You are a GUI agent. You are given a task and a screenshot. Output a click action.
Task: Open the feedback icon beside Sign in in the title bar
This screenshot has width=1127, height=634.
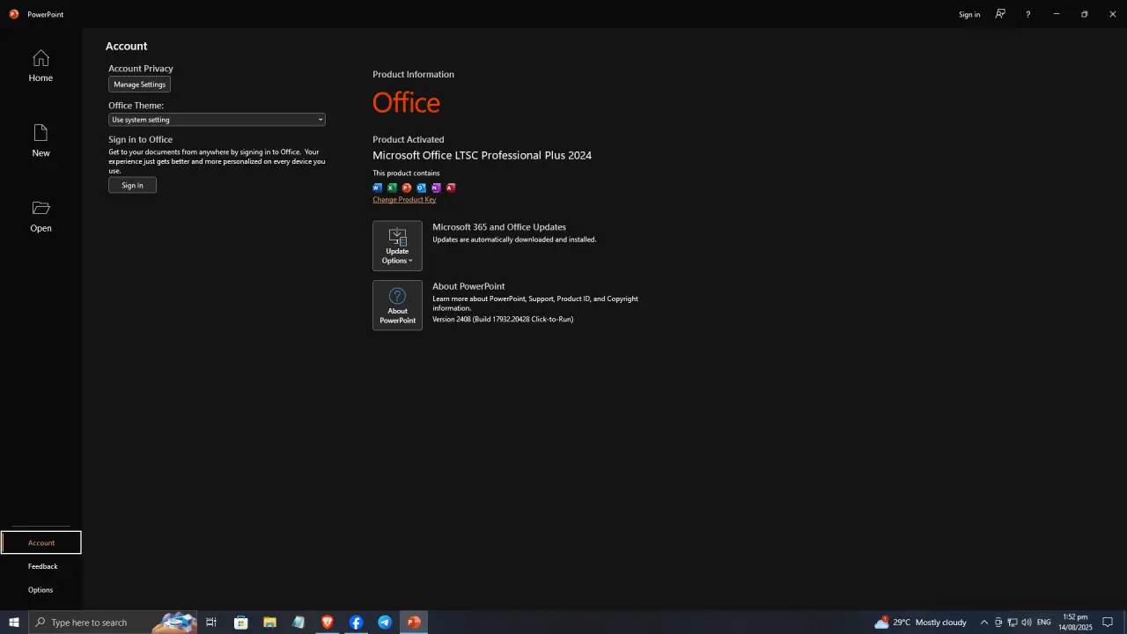pyautogui.click(x=1000, y=14)
